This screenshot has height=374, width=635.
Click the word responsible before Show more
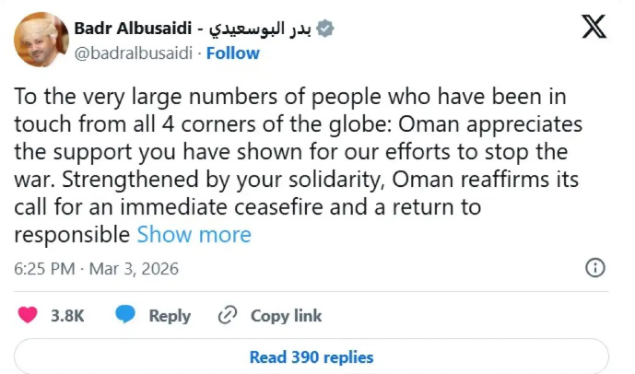(72, 235)
